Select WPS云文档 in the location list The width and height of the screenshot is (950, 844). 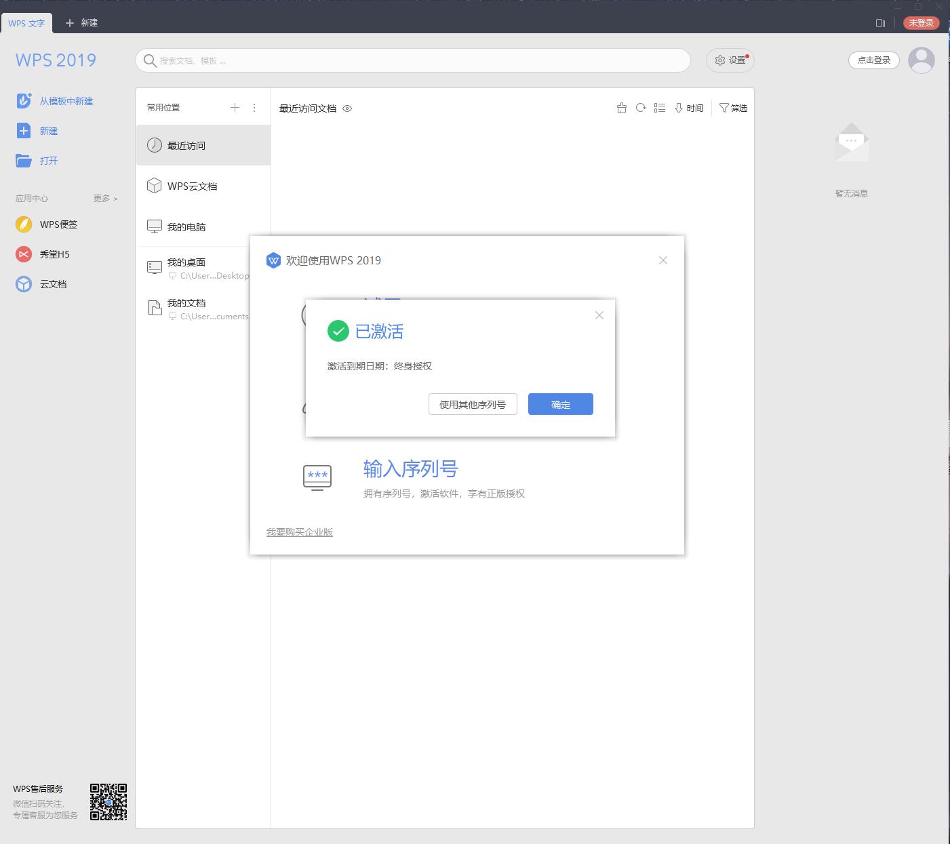point(192,186)
